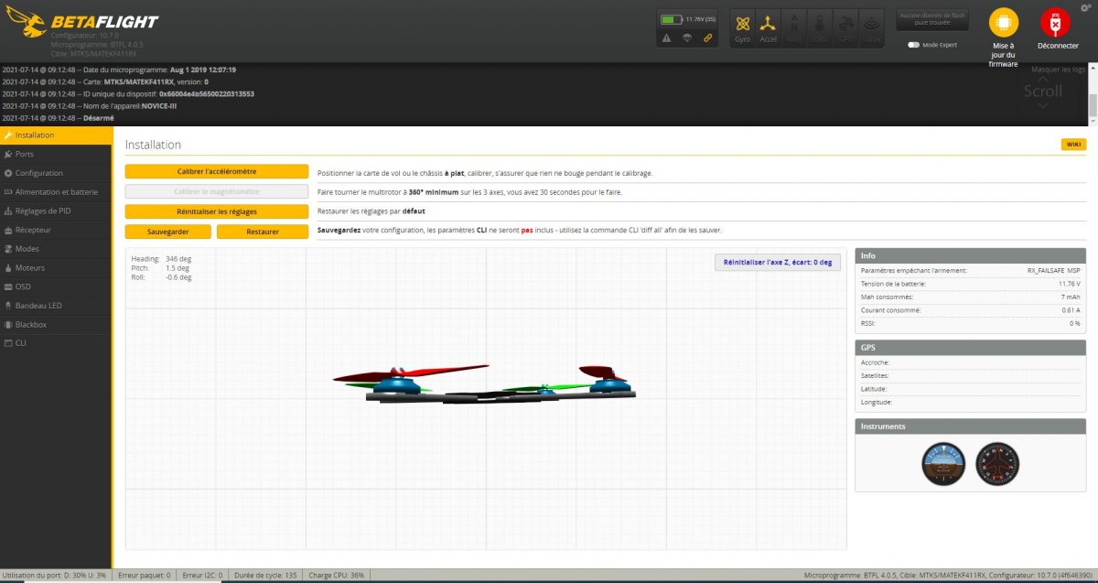Switch to the Moteurs tab
The height and width of the screenshot is (583, 1098).
[30, 268]
